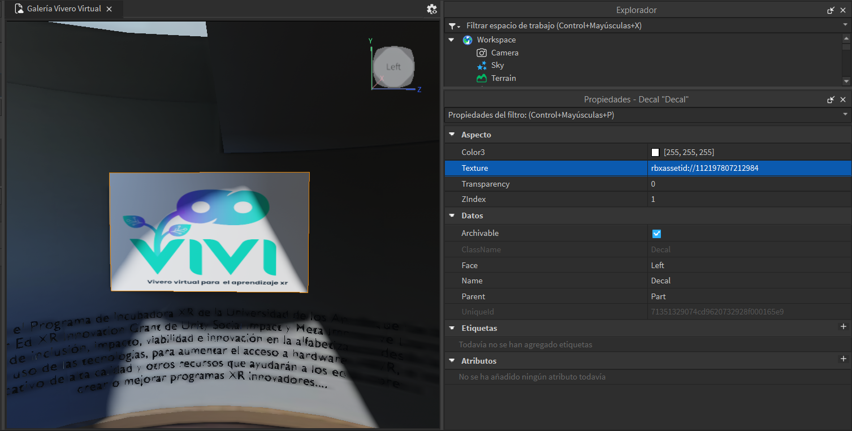Select the Galería Vivero Virtual tab
Image resolution: width=852 pixels, height=431 pixels.
point(63,9)
